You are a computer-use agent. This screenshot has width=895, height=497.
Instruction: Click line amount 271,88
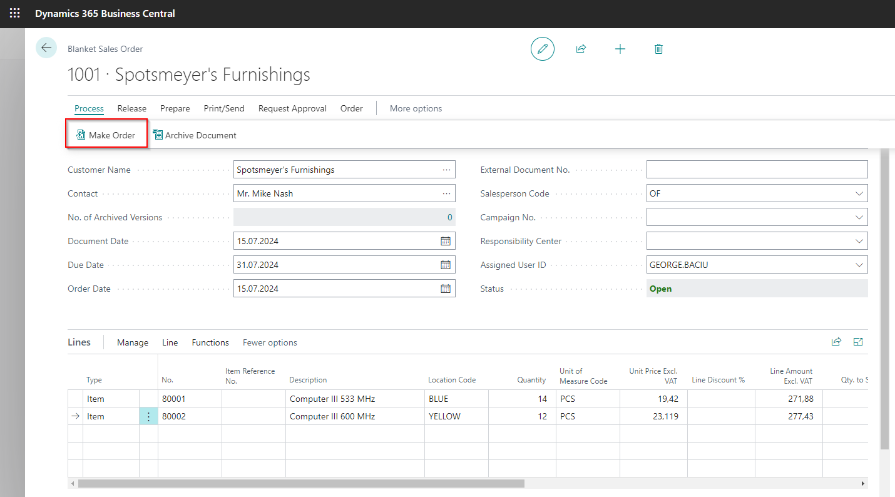pyautogui.click(x=789, y=399)
